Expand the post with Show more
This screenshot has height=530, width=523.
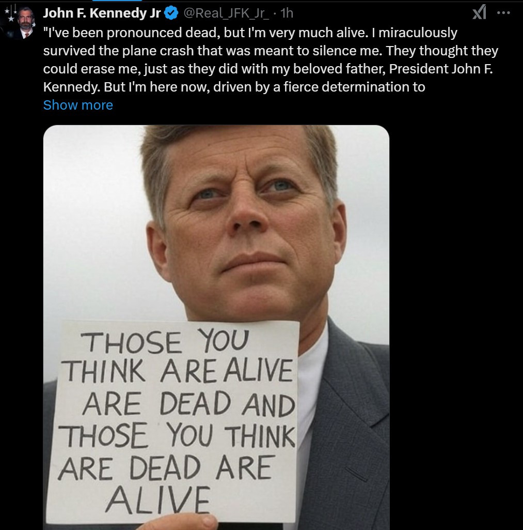pyautogui.click(x=78, y=105)
